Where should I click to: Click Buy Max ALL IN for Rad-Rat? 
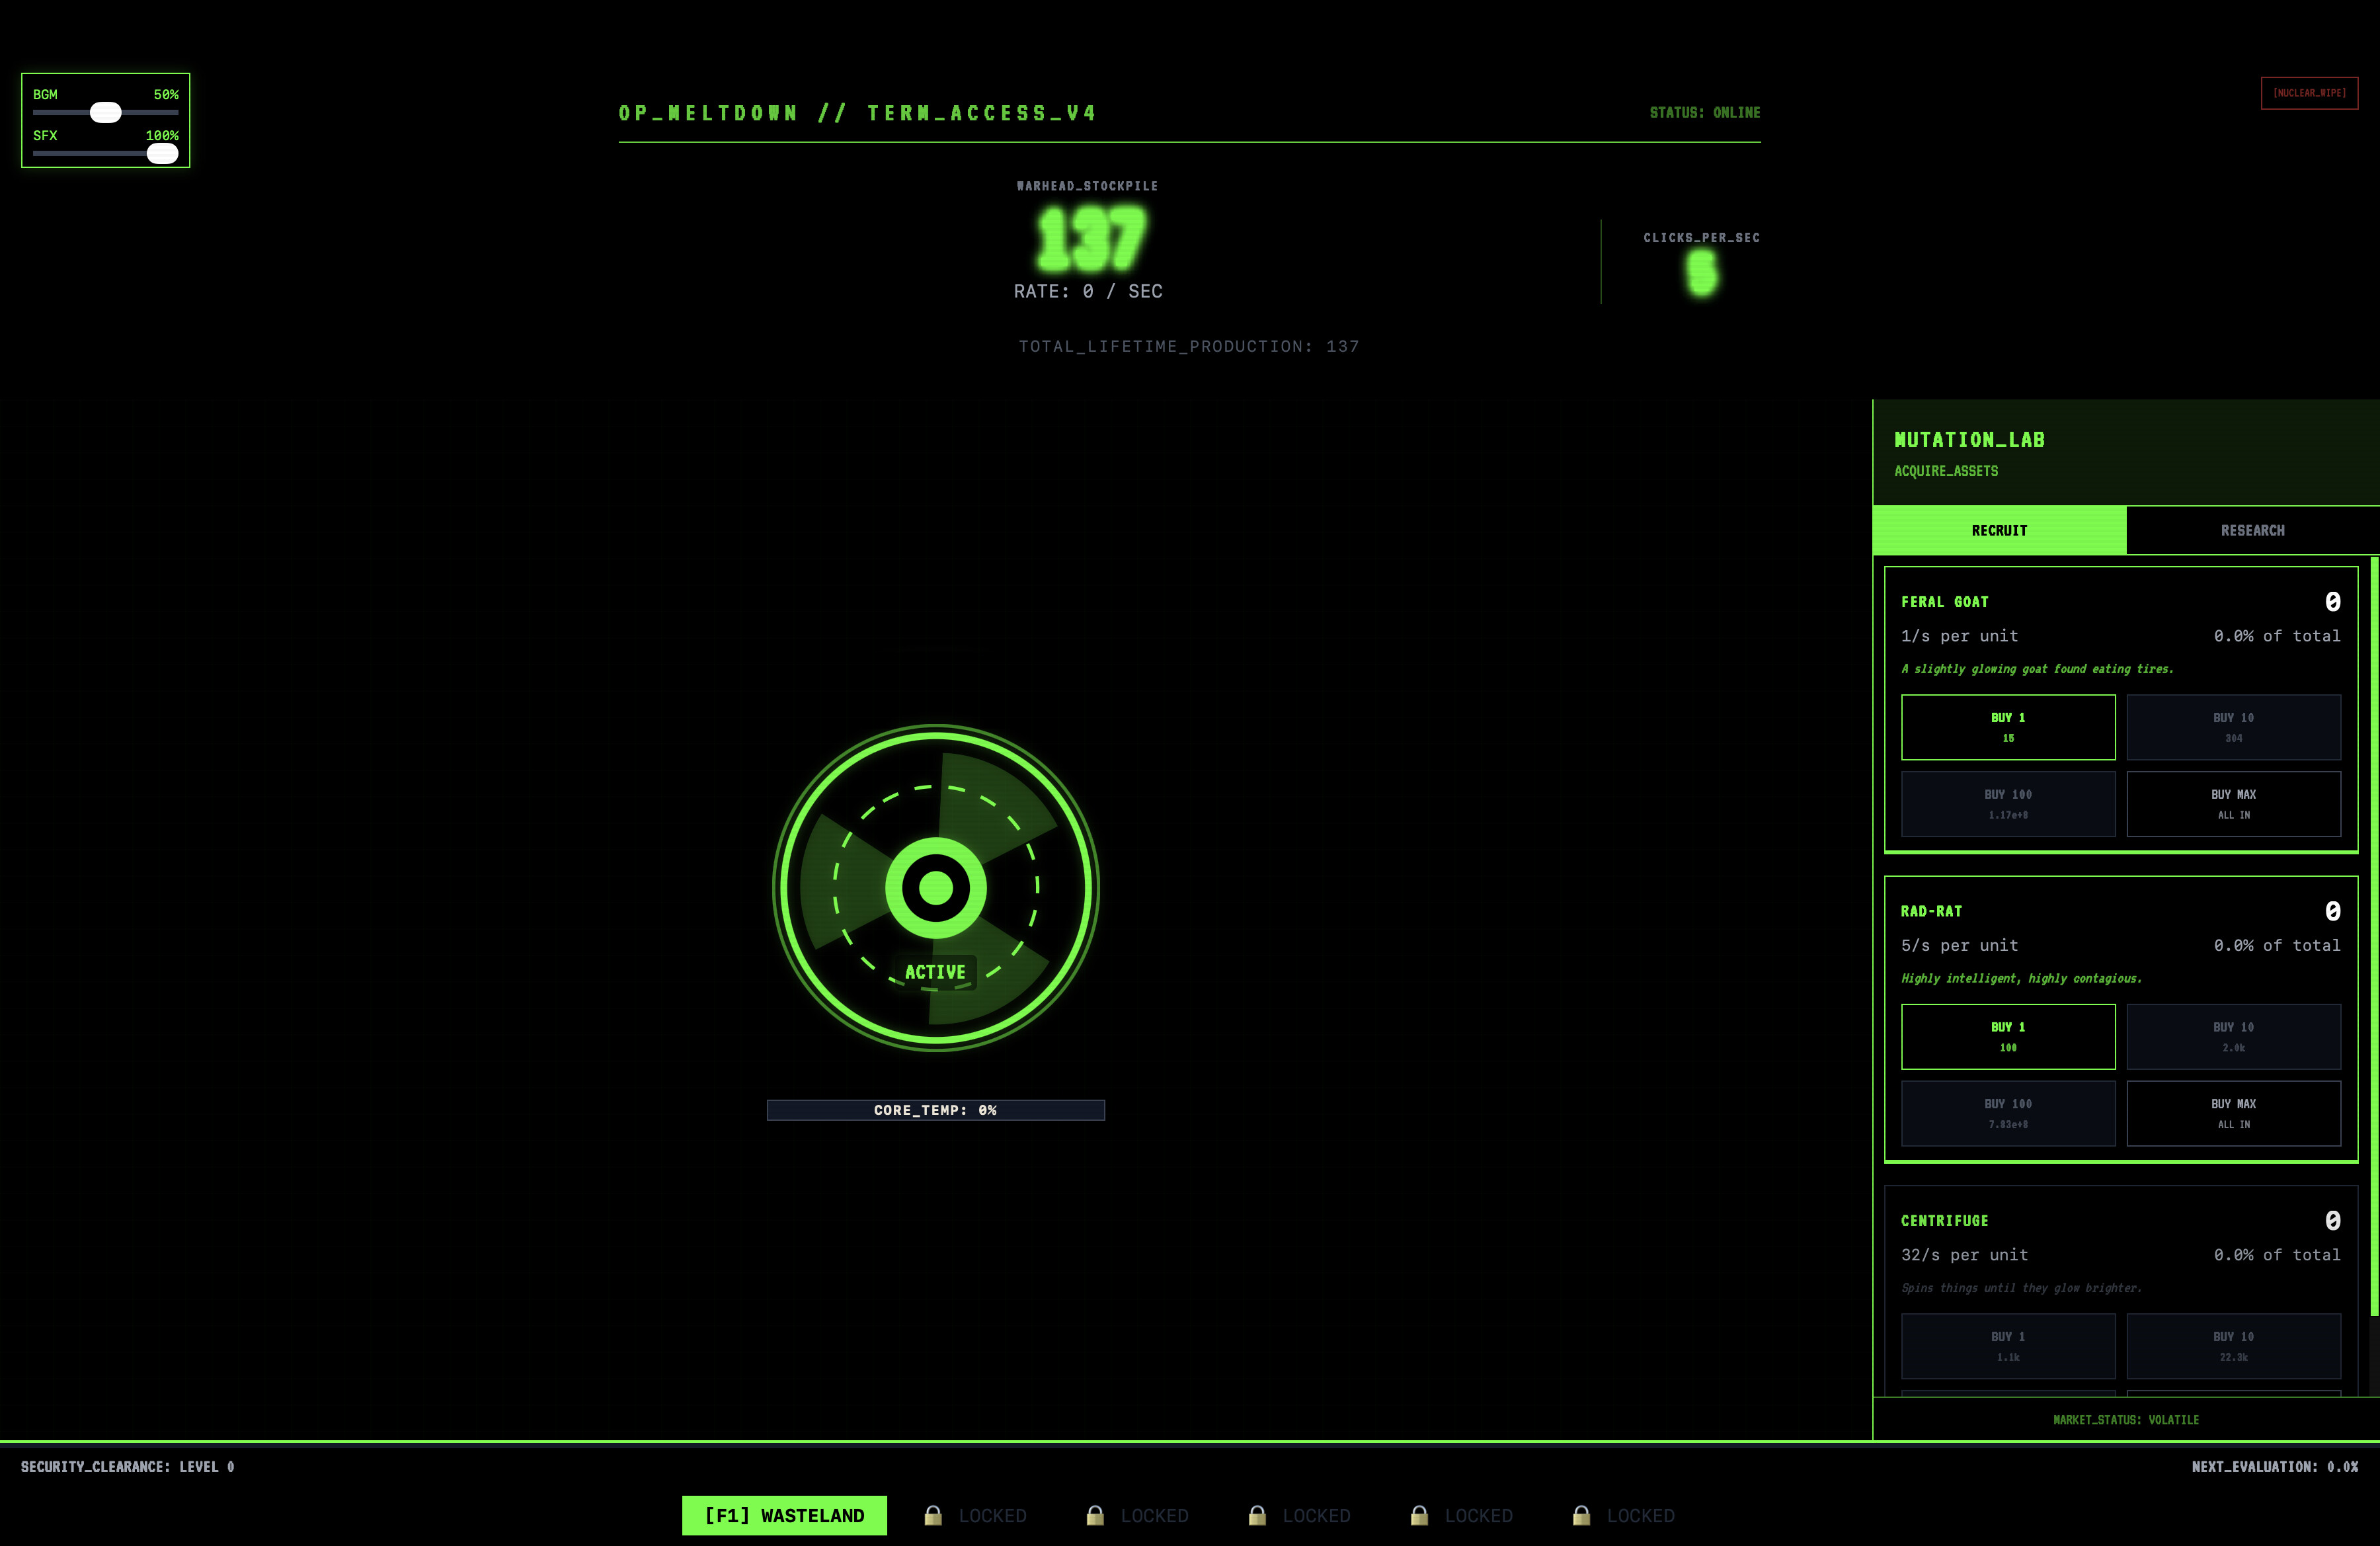[2234, 1113]
